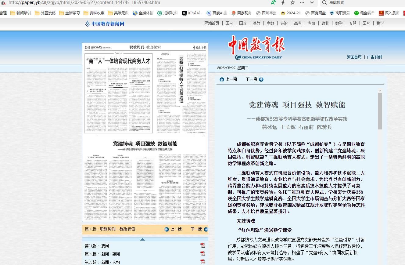Click the previous page arrow icon beside 上一版
The height and width of the screenshot is (265, 405).
point(167,229)
